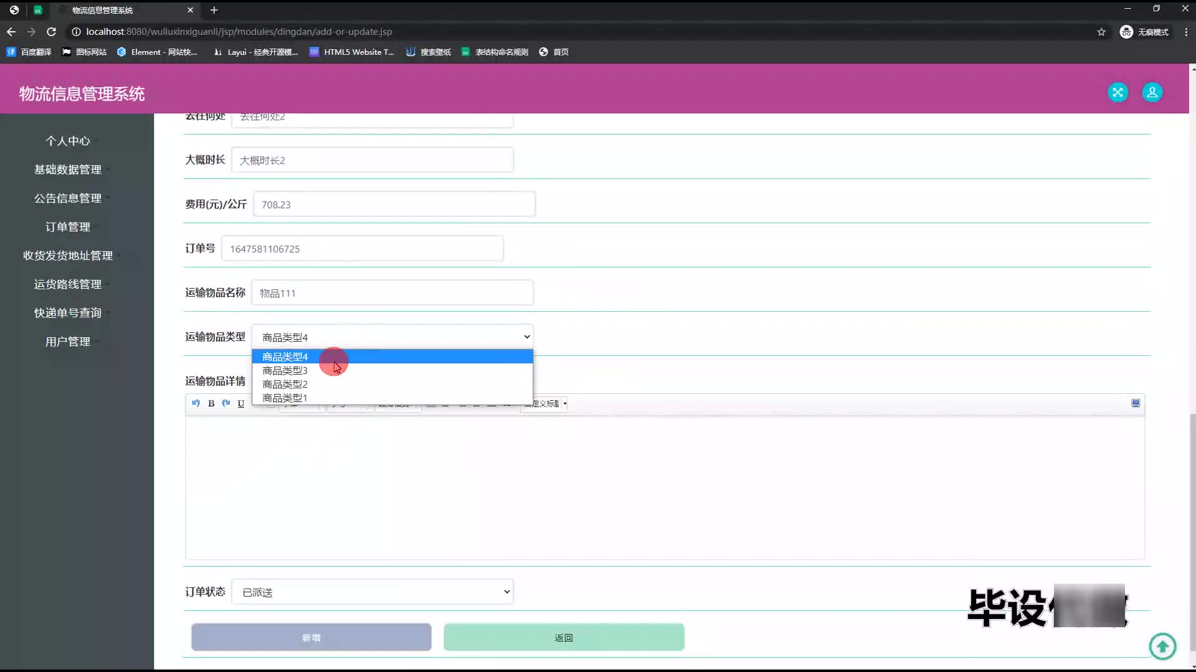Click the 新增 submit button
Screen dimensions: 1196x672
(311, 637)
